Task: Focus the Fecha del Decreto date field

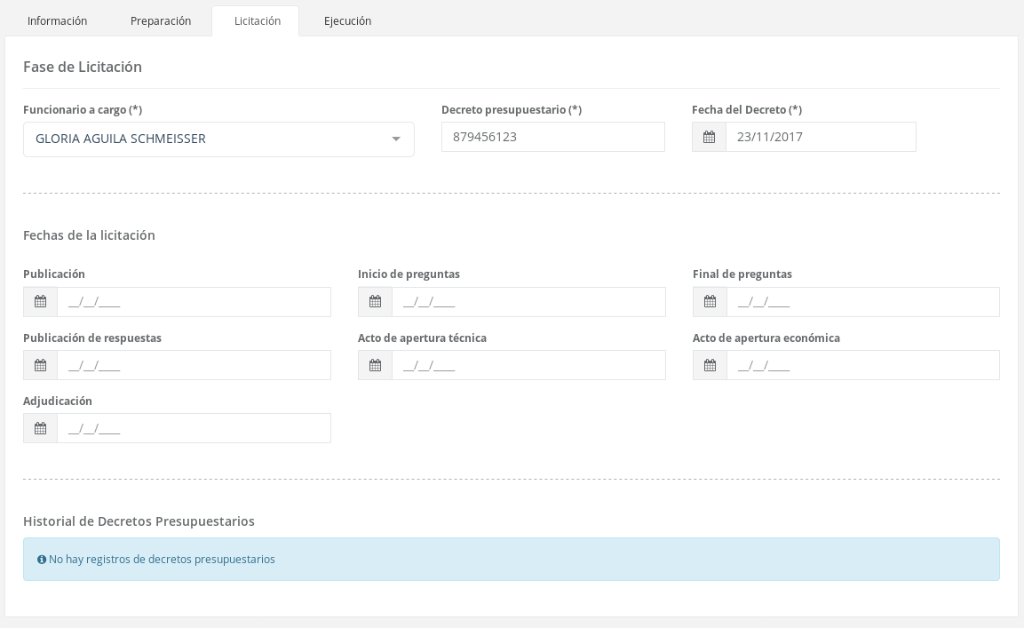Action: click(x=820, y=137)
